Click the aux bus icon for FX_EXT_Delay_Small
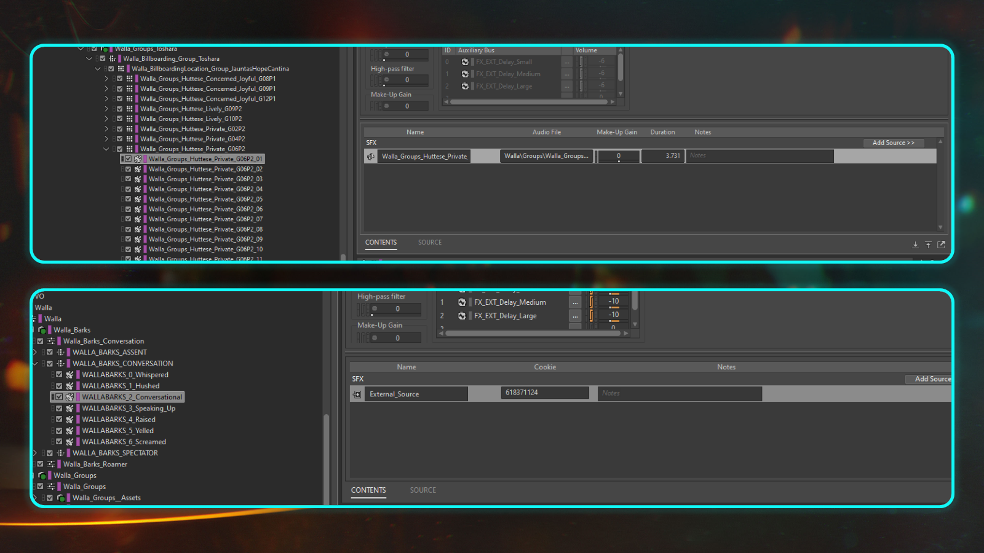 click(465, 61)
